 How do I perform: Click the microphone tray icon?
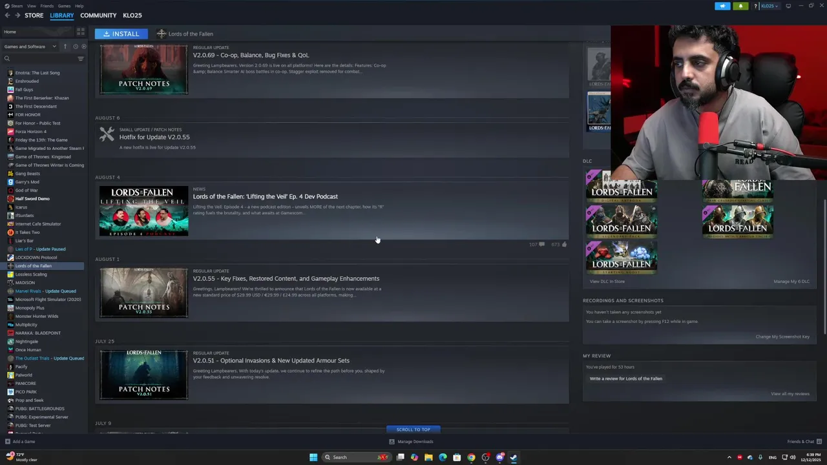[x=760, y=457]
